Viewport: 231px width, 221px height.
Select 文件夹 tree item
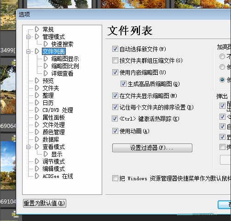pyautogui.click(x=51, y=88)
